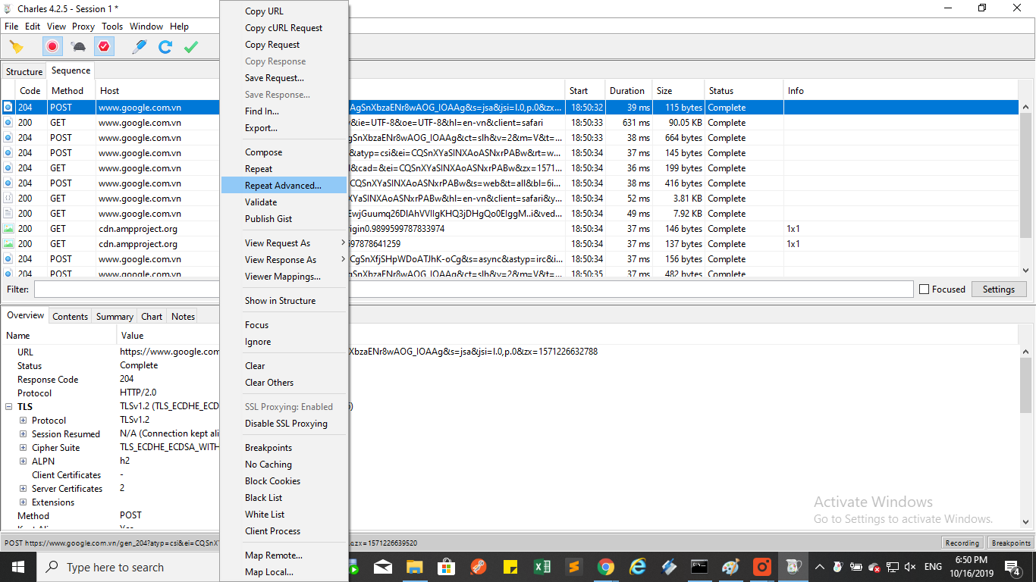The width and height of the screenshot is (1036, 582).
Task: Click the Breakpoints status bar button
Action: pos(1011,543)
